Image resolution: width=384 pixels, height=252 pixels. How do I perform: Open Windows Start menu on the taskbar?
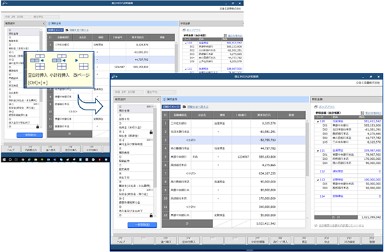tap(4, 159)
